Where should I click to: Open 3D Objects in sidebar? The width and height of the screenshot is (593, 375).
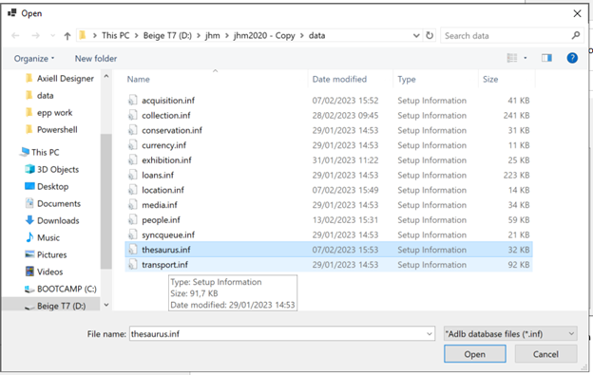52,169
